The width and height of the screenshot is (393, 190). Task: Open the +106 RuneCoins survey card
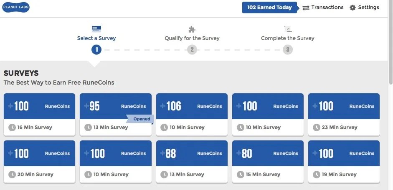tap(192, 115)
